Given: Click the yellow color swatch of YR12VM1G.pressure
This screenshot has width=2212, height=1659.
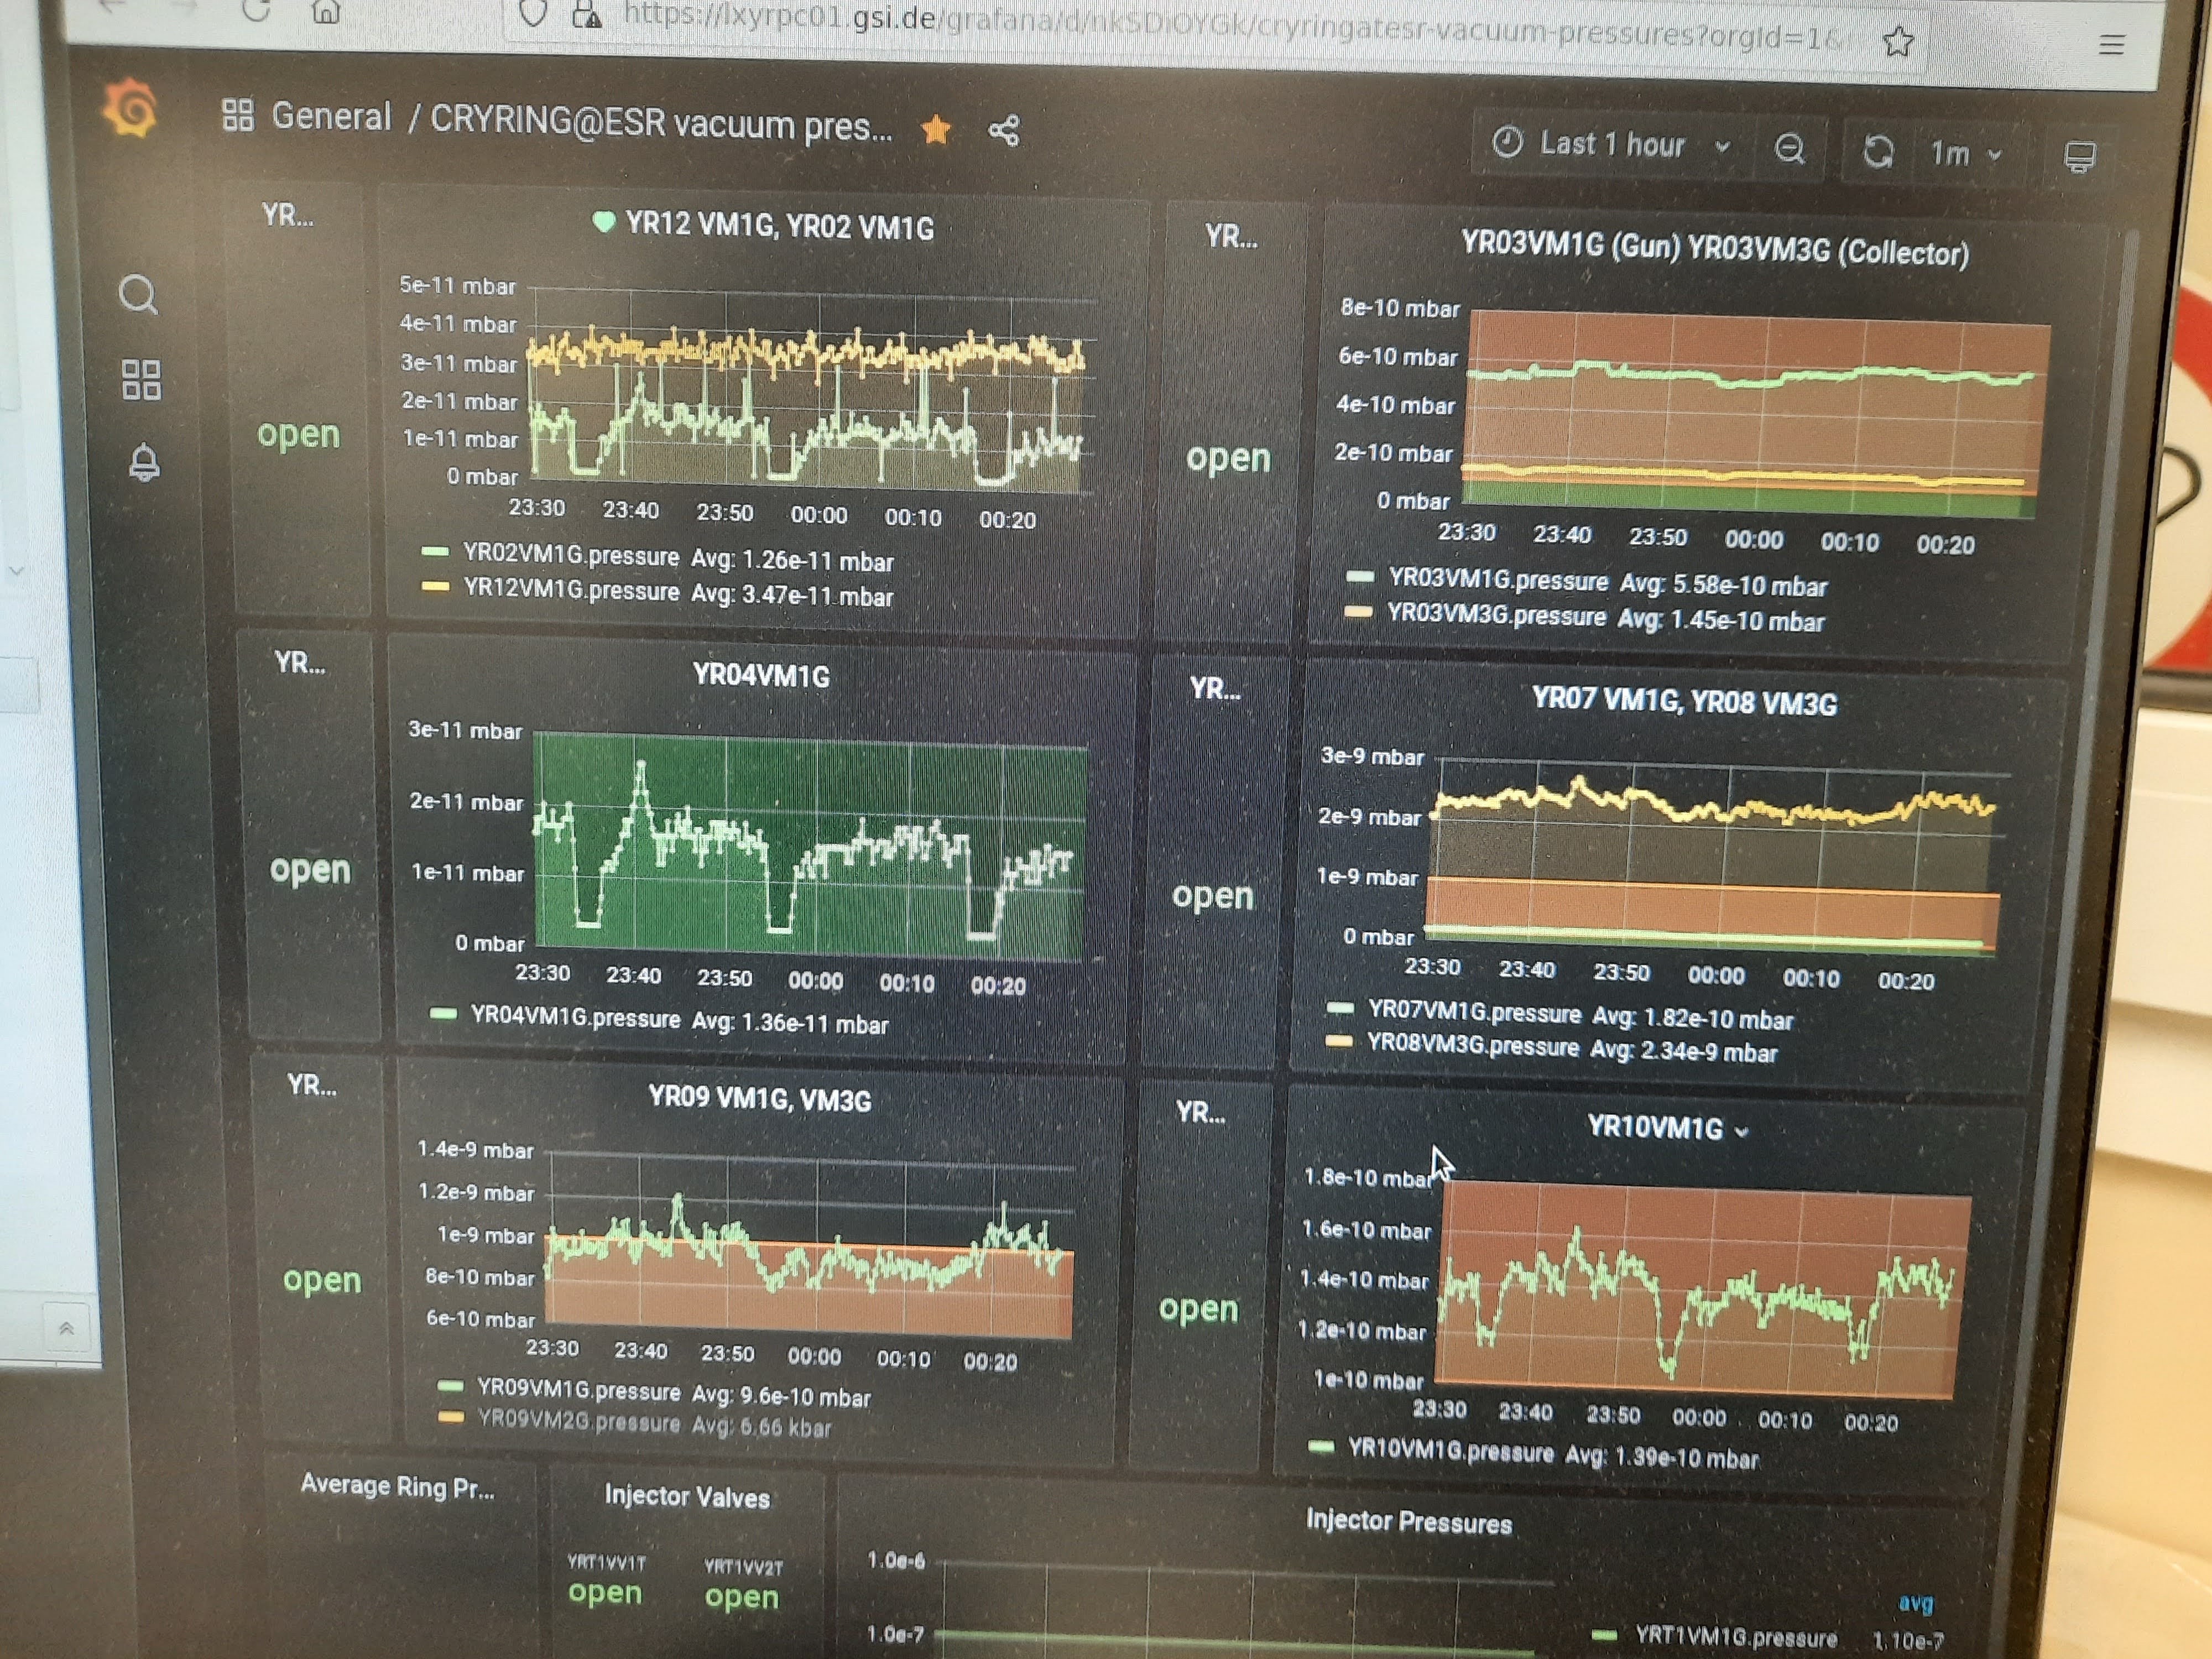Looking at the screenshot, I should click(x=435, y=587).
